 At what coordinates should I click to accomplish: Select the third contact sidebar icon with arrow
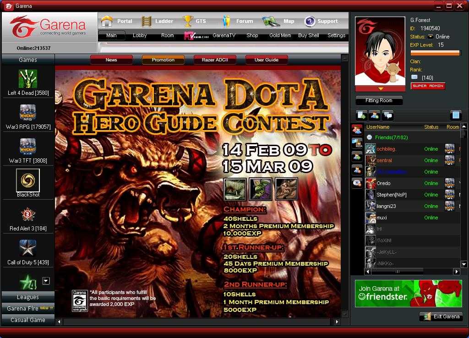[357, 157]
